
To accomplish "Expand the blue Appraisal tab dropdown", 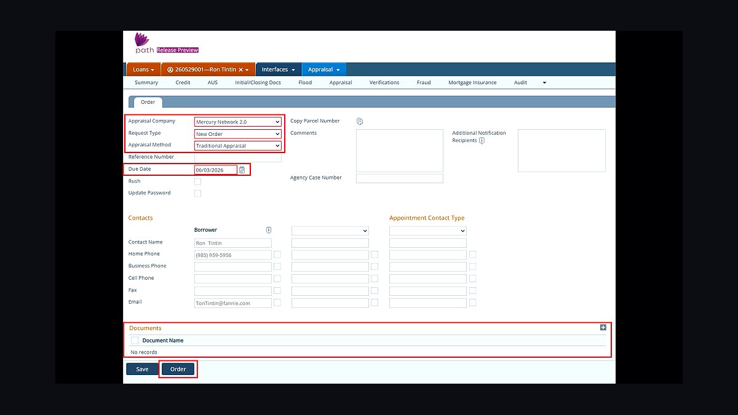I will click(323, 69).
